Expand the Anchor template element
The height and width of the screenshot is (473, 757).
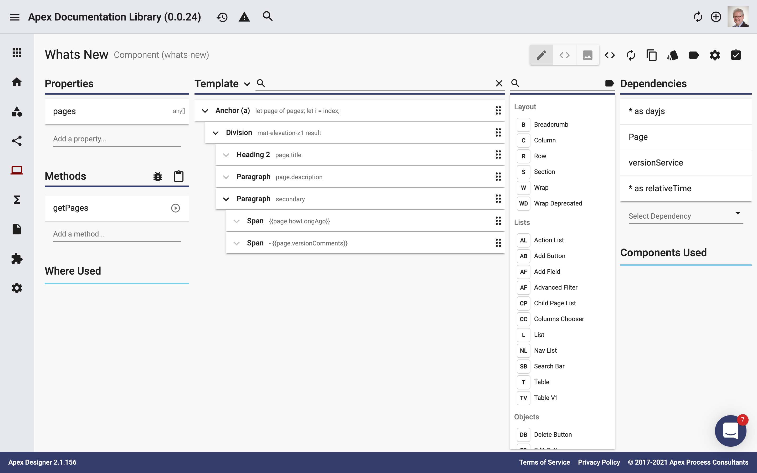205,111
